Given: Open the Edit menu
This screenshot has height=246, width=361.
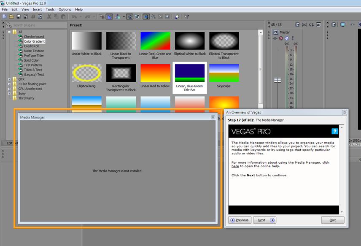Looking at the screenshot, I should [14, 9].
